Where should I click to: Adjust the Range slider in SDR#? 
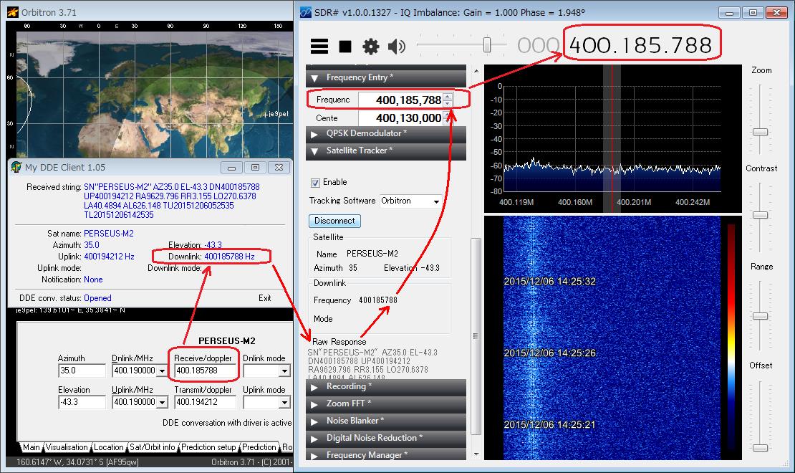(x=760, y=316)
